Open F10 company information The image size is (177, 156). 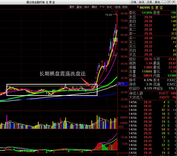[x=102, y=7]
